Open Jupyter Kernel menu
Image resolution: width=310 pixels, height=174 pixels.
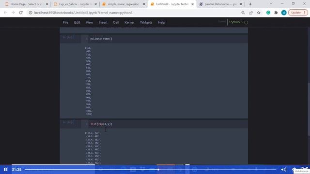pyautogui.click(x=129, y=23)
